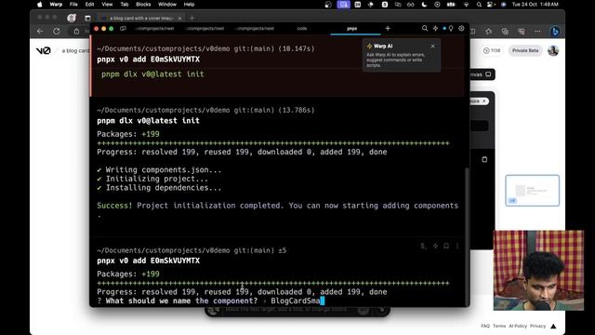
Task: Close the blog card browser tab
Action: [x=179, y=19]
